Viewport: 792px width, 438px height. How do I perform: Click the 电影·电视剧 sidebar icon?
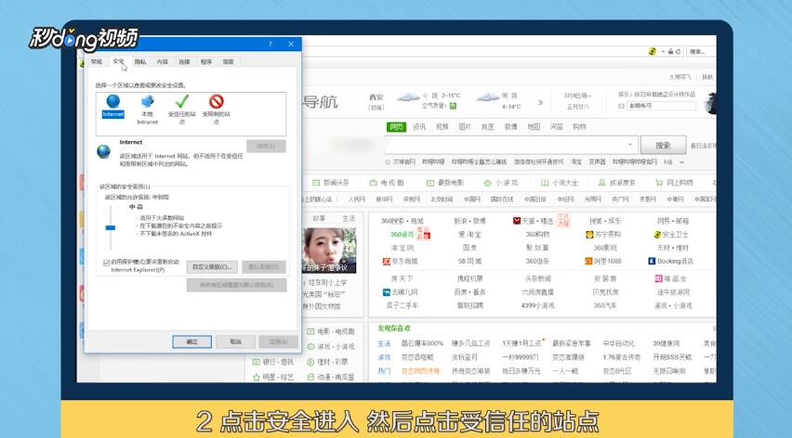[x=310, y=331]
